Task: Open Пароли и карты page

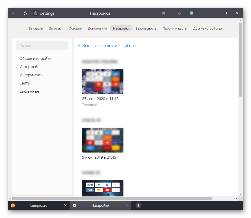Action: 175,29
